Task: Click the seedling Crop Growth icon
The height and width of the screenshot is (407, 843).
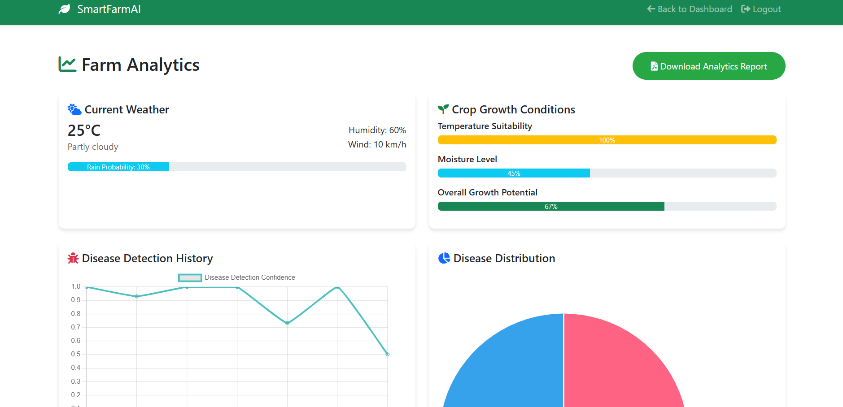Action: tap(443, 109)
